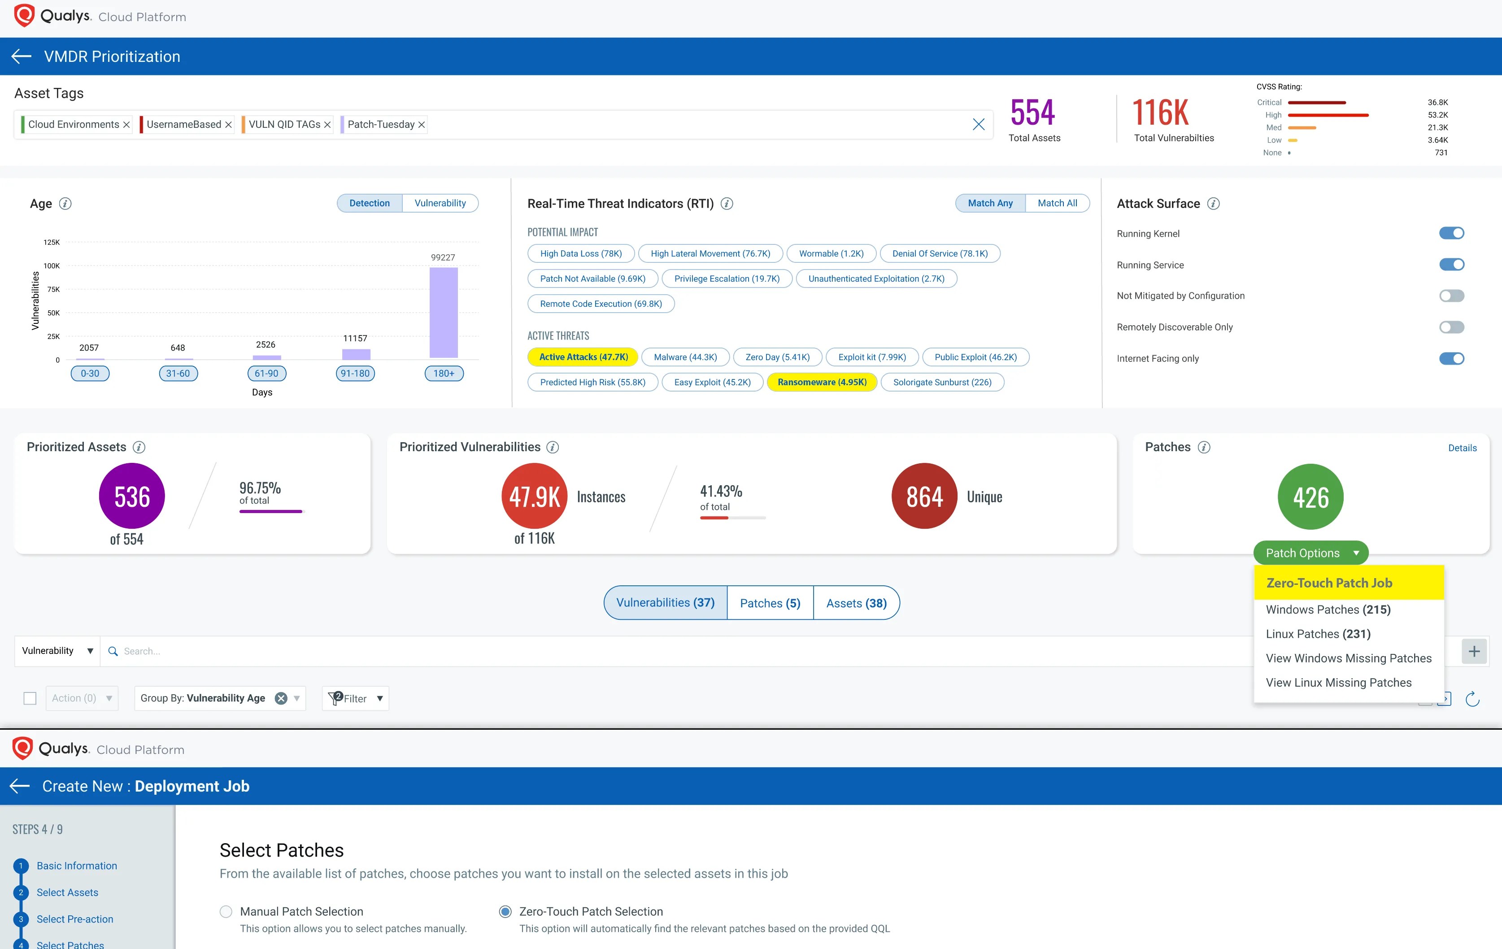Switch to the Assets (38) tab

coord(857,603)
